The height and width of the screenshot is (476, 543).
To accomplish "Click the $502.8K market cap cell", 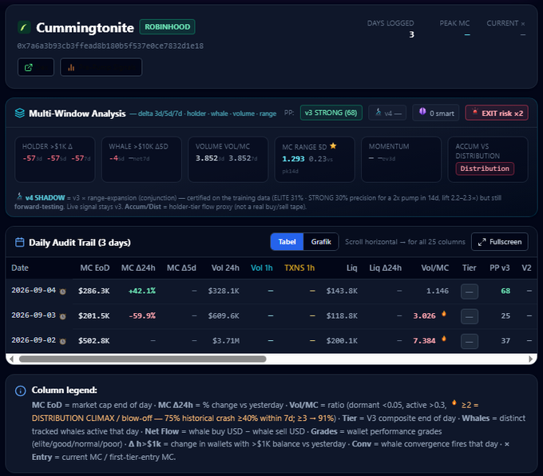I will tap(94, 341).
